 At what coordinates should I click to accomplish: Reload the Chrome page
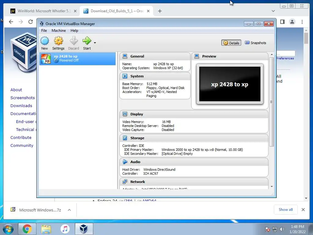click(x=31, y=22)
